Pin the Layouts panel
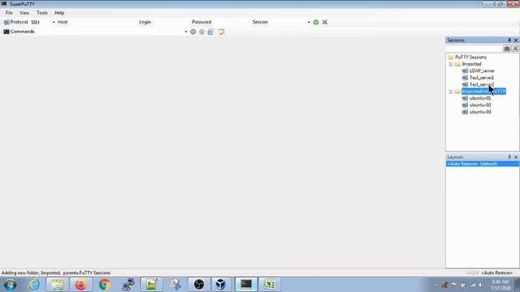The image size is (520, 292). tap(509, 157)
